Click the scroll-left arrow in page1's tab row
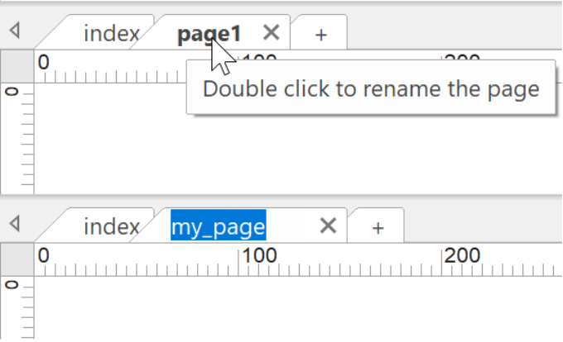 pos(15,31)
